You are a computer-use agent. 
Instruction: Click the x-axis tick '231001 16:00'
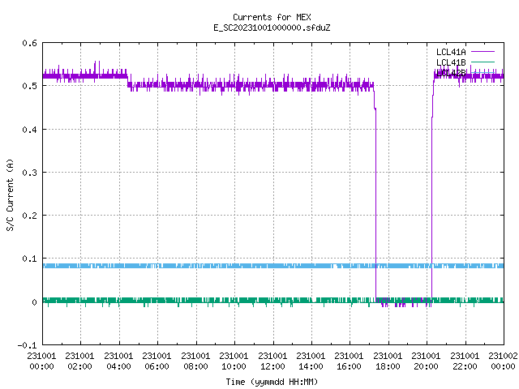tap(350, 361)
